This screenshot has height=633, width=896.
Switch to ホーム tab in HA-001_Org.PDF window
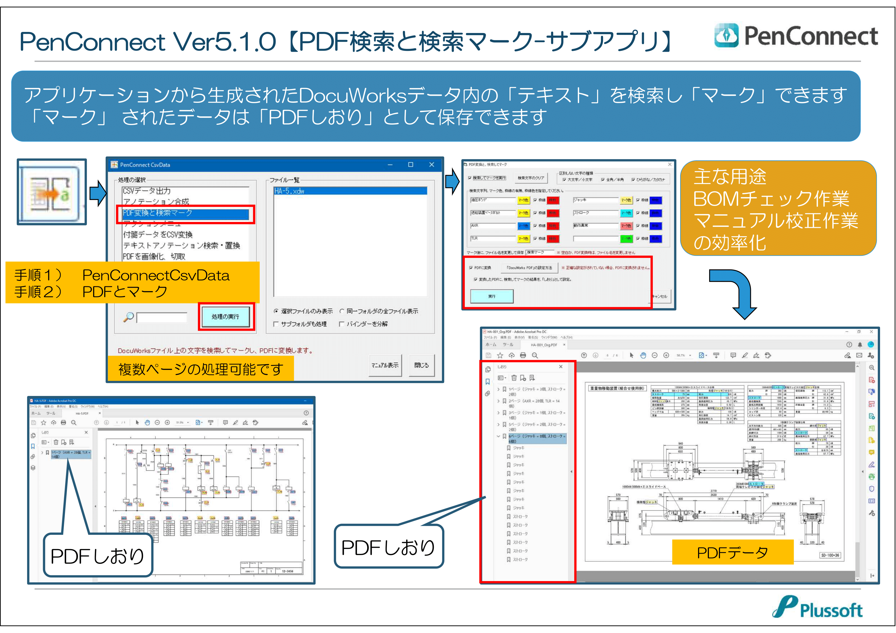[491, 345]
